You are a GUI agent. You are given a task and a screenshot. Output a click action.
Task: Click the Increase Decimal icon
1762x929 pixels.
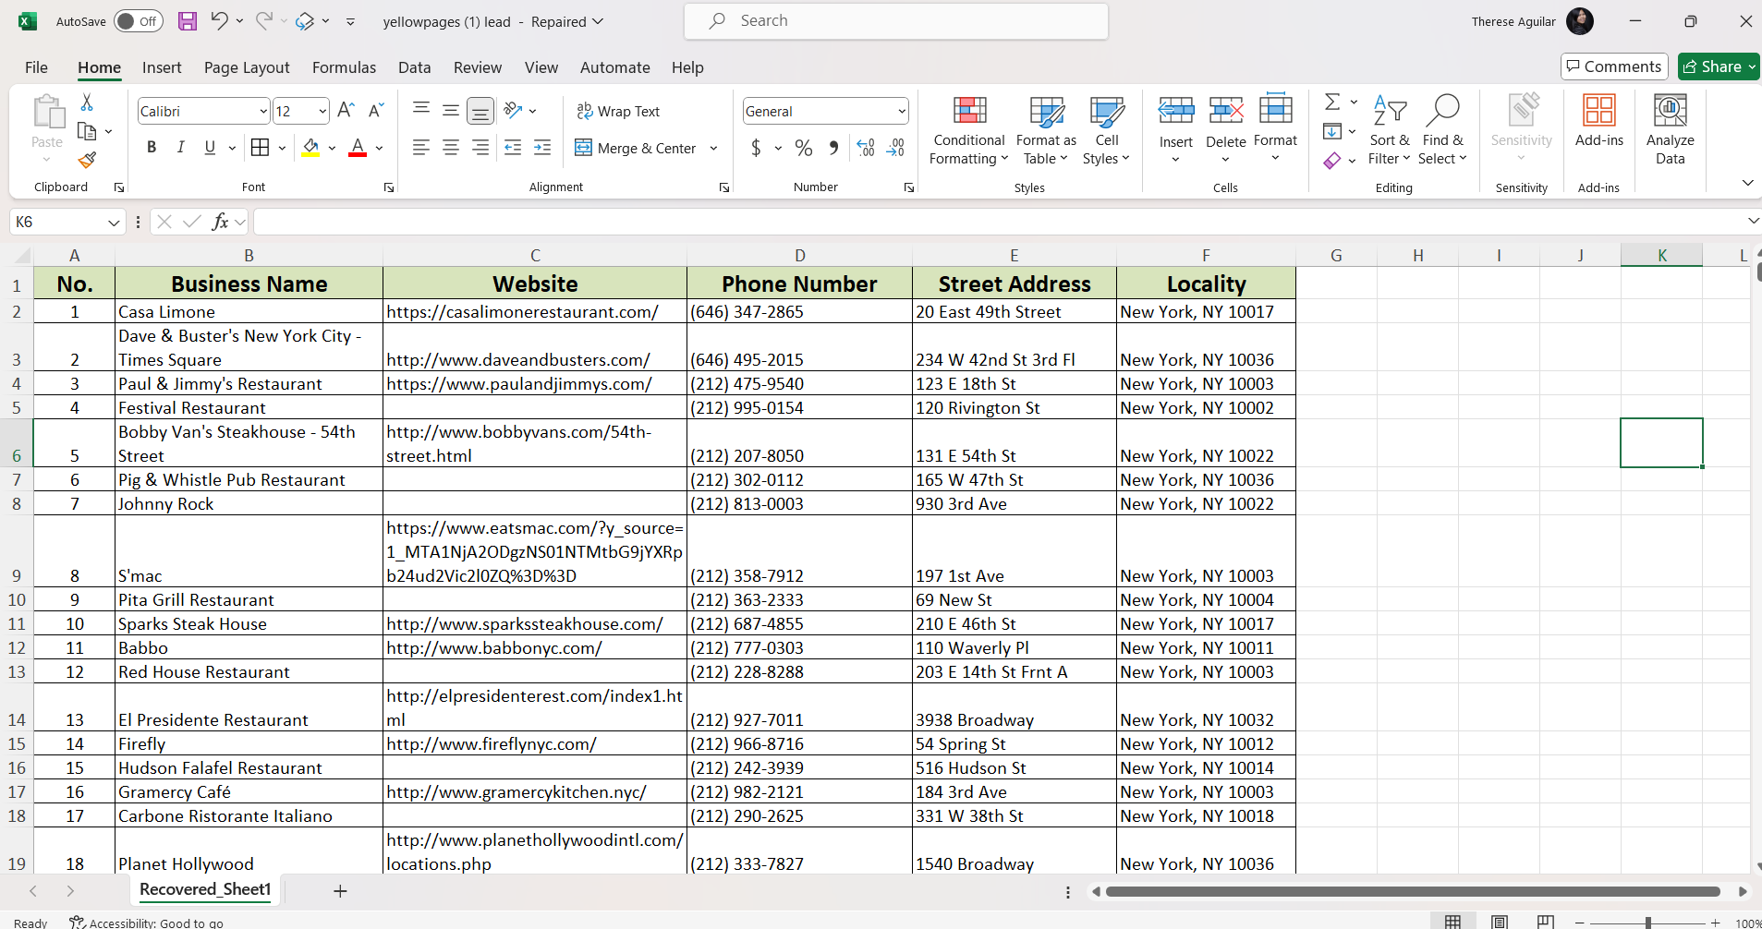[x=866, y=148]
